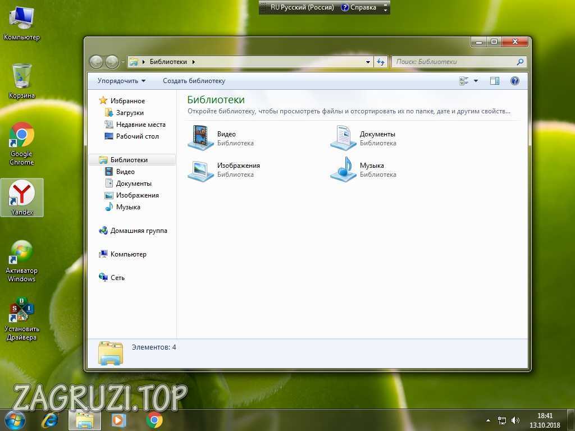The image size is (575, 431).
Task: Open Explorer help with question mark icon
Action: [x=515, y=81]
